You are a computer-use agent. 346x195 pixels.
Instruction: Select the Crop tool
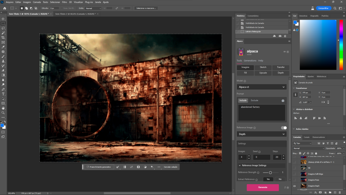[3, 38]
